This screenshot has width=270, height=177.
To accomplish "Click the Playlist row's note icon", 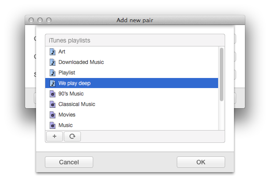I will click(52, 73).
